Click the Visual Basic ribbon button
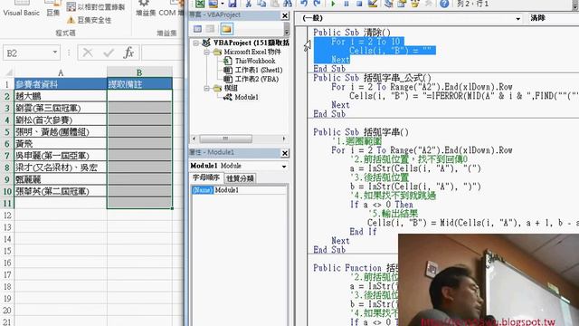The height and width of the screenshot is (326, 579). coord(21,9)
